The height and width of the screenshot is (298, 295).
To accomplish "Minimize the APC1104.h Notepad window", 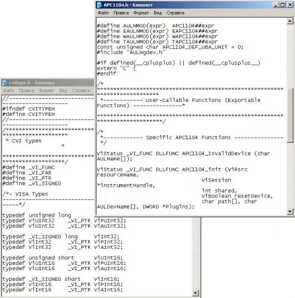I will tap(275, 5).
